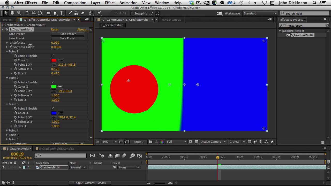The width and height of the screenshot is (331, 186).
Task: Expand the Softness 1 property
Action: coord(11,69)
